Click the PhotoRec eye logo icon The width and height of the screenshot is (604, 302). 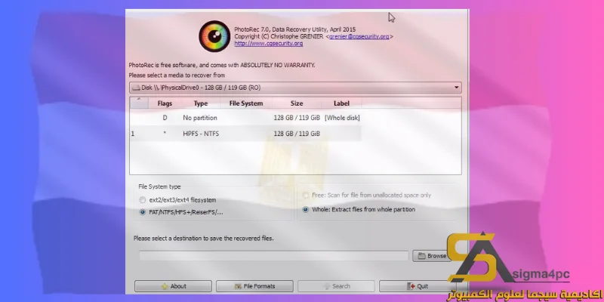point(214,36)
